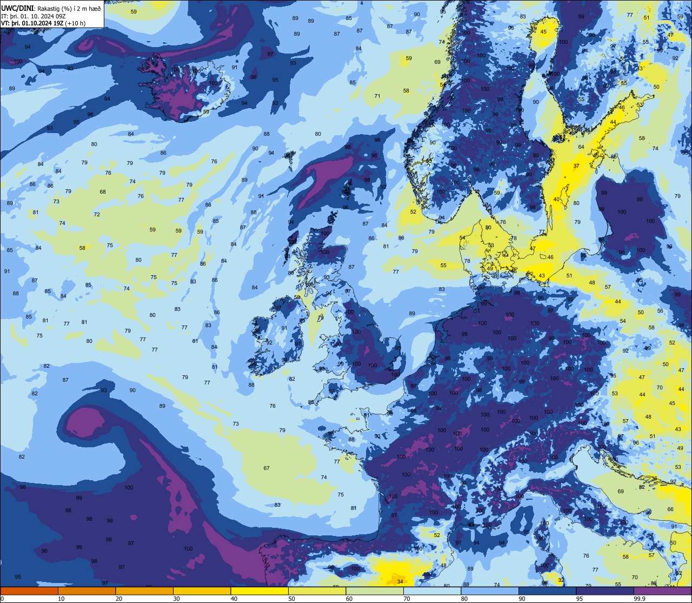The height and width of the screenshot is (603, 692).
Task: Click the legend tick label "10"
Action: point(62,599)
